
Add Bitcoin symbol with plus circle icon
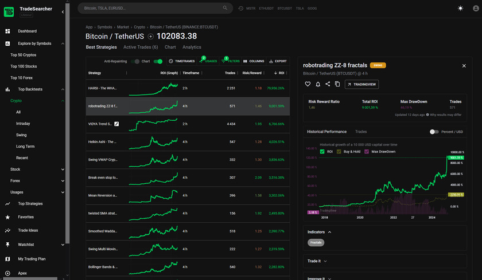pos(150,37)
